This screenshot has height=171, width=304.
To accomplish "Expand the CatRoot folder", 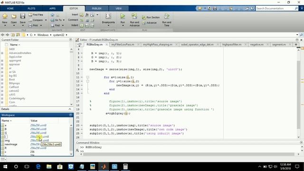I will (2, 87).
